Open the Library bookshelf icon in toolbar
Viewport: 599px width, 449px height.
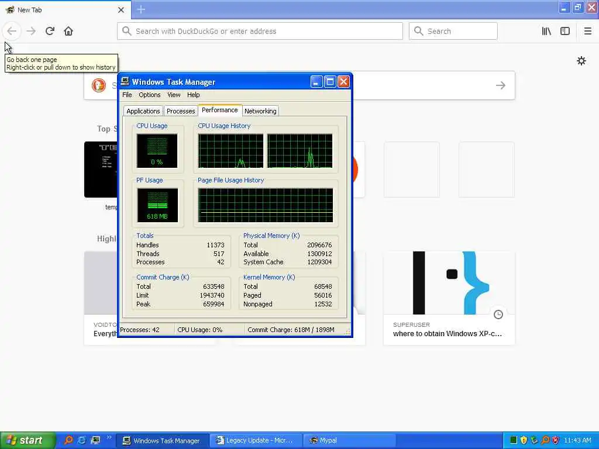pos(546,31)
